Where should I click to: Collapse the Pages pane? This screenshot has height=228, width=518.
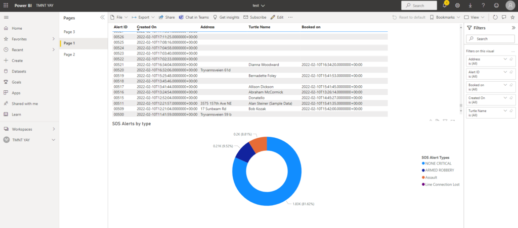click(102, 18)
